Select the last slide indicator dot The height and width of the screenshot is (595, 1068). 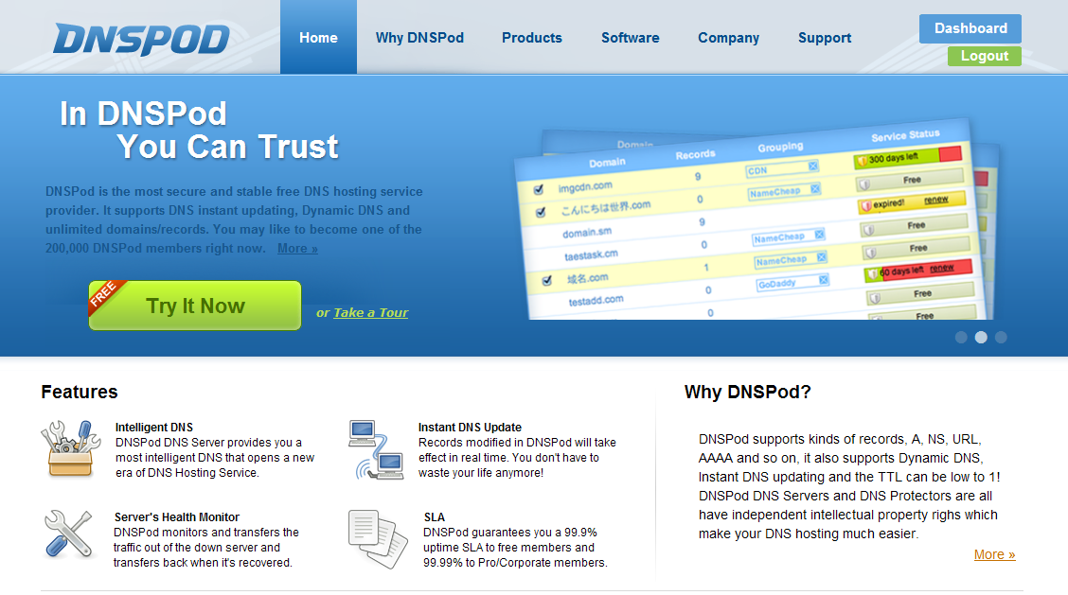(x=1001, y=337)
